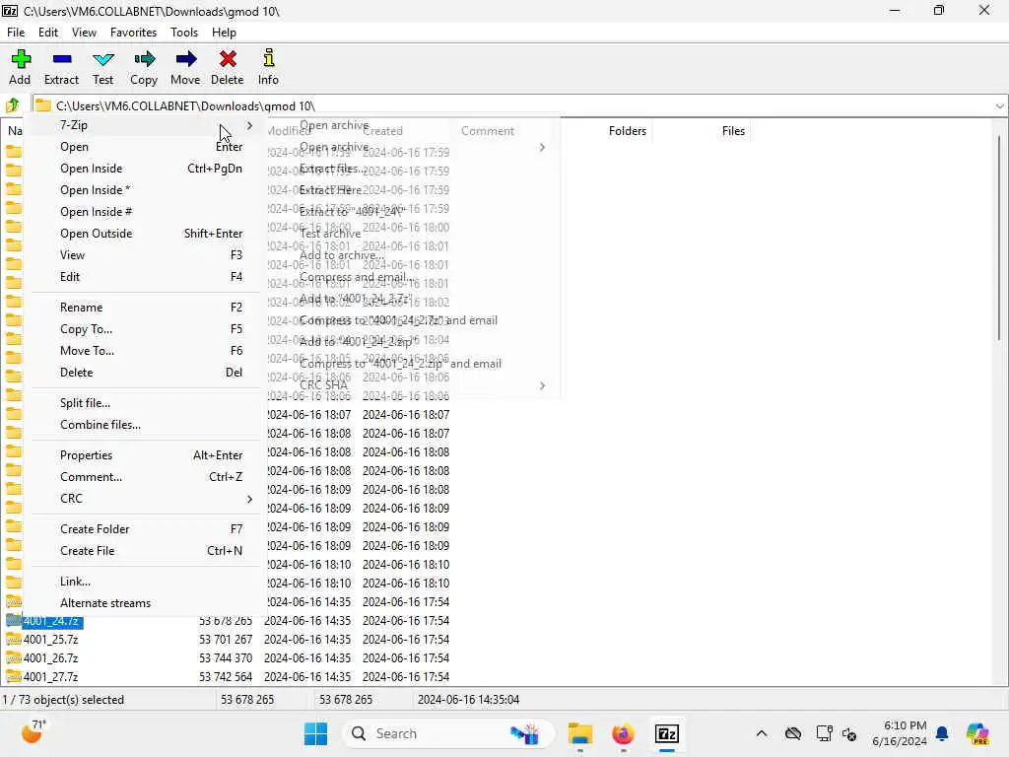The width and height of the screenshot is (1009, 757).
Task: Open Firefox from the taskbar
Action: coord(623,733)
